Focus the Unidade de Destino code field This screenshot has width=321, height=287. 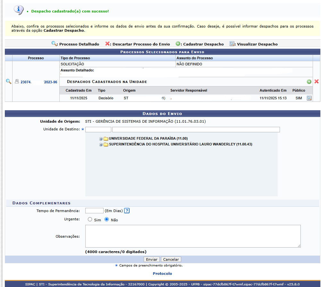click(98, 129)
